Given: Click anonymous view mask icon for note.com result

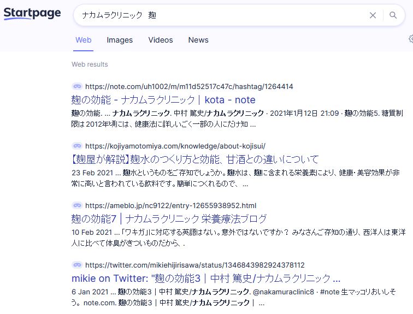Looking at the screenshot, I should pyautogui.click(x=77, y=86).
